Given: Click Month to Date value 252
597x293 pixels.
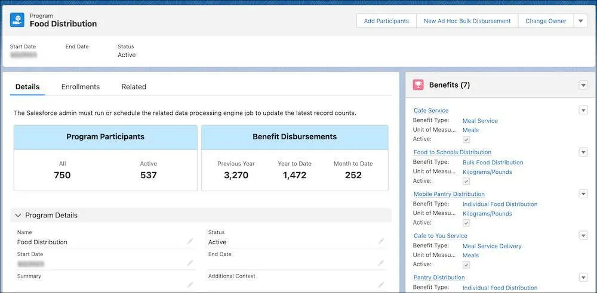Looking at the screenshot, I should point(353,175).
